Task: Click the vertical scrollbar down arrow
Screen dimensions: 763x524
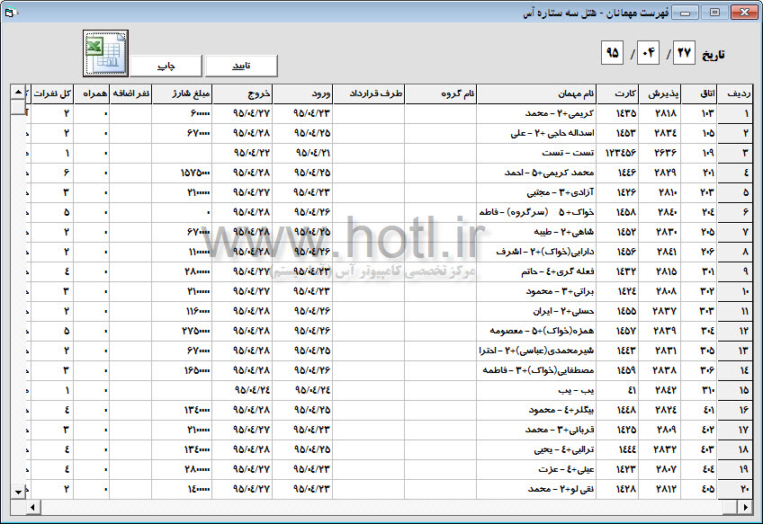Action: pos(18,492)
